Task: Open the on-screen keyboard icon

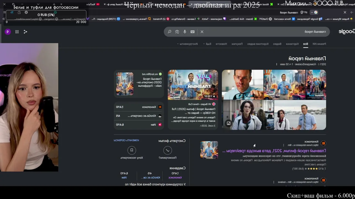Action: point(192,32)
